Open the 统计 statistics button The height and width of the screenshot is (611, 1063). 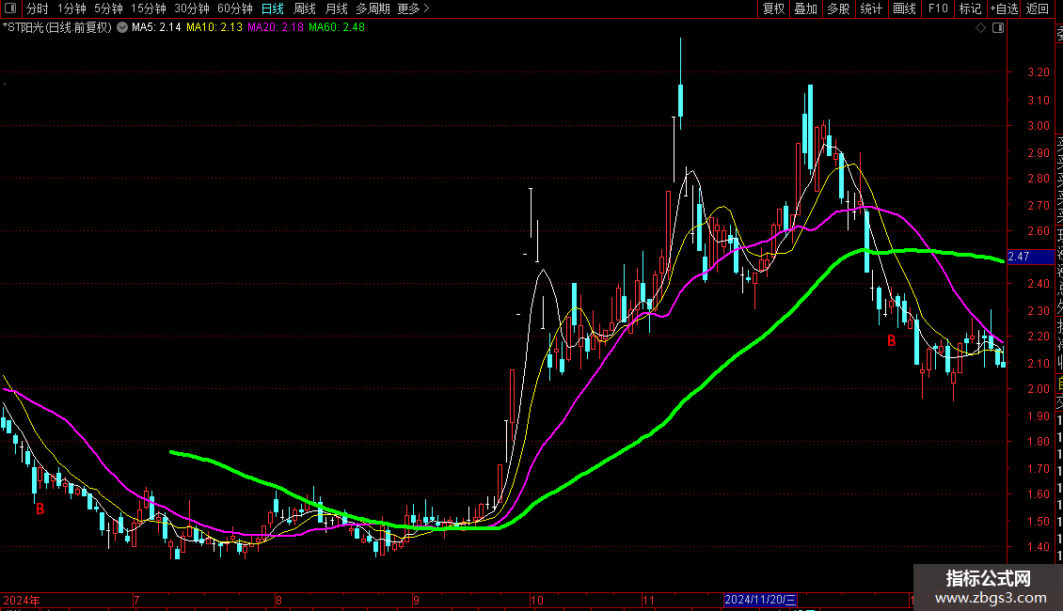coord(871,8)
